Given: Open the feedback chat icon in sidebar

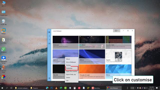Looking at the screenshot, I should pos(49,43).
